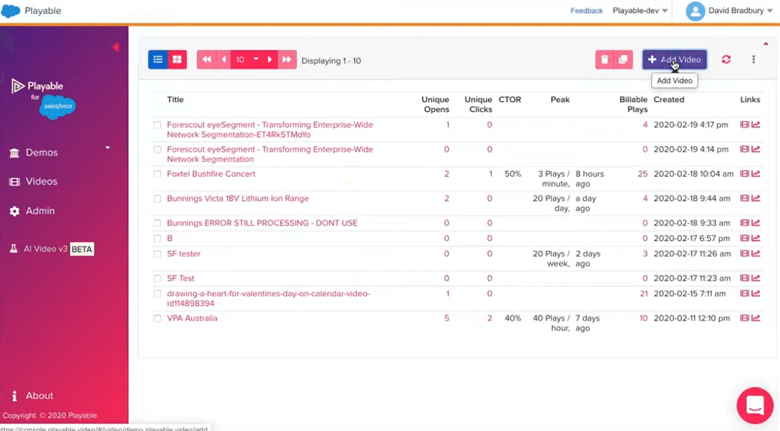
Task: Click the 50% CTOR value
Action: tap(513, 174)
